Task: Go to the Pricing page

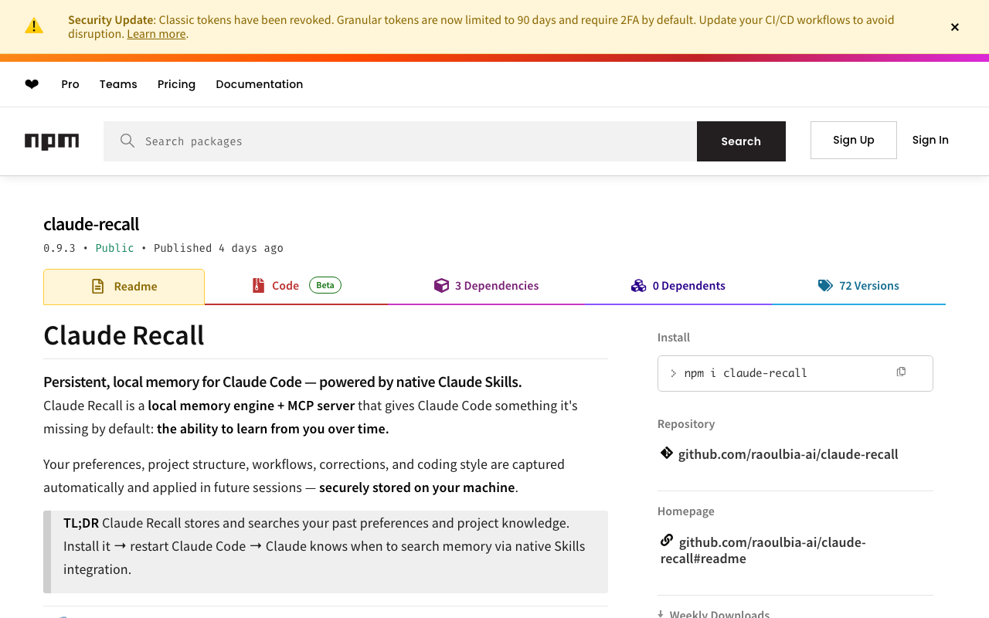Action: tap(176, 84)
